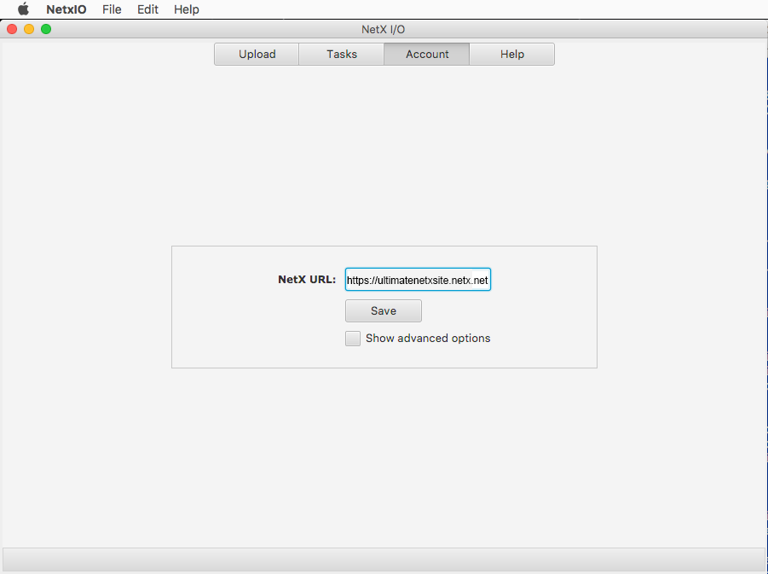Open the Edit menu
The image size is (768, 574).
pyautogui.click(x=147, y=9)
